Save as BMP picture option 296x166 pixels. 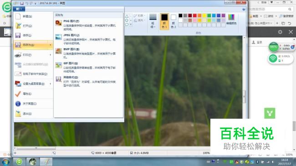point(88,53)
